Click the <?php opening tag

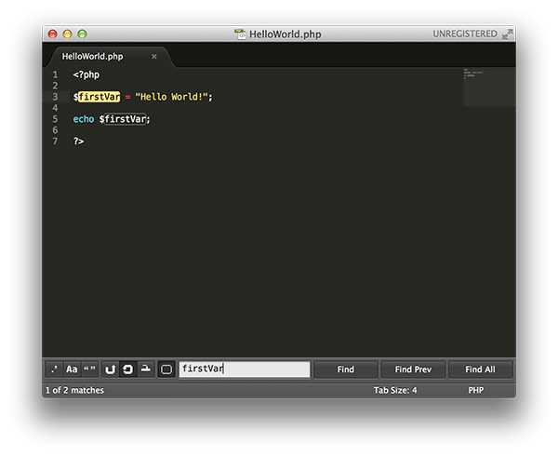(x=86, y=74)
